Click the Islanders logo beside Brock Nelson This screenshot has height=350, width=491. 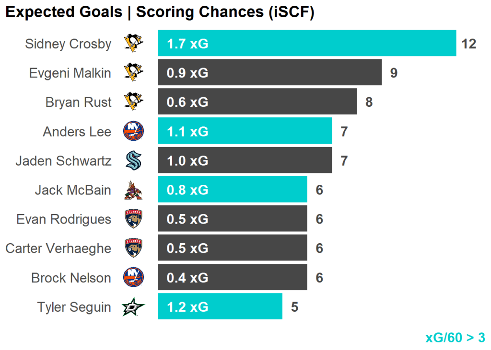coord(133,278)
